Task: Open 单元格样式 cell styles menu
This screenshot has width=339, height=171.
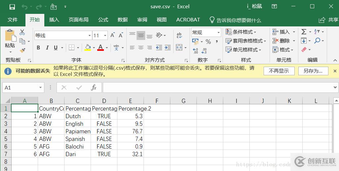Action: (243, 50)
